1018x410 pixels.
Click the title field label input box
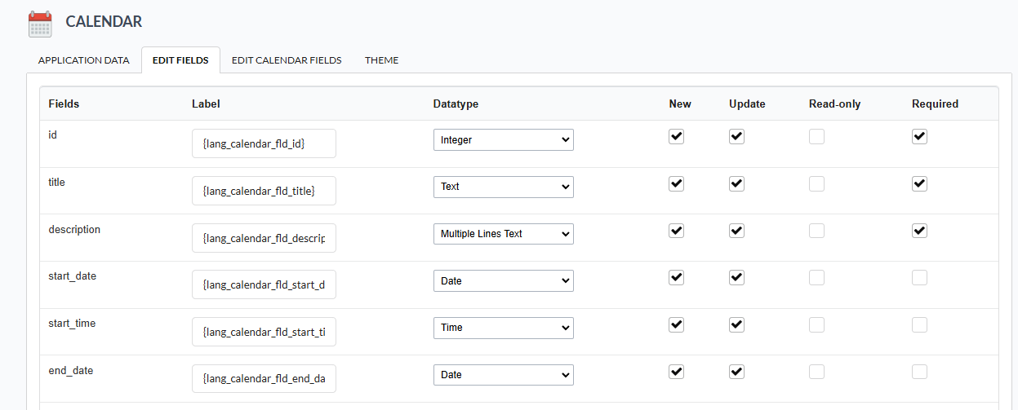coord(264,191)
